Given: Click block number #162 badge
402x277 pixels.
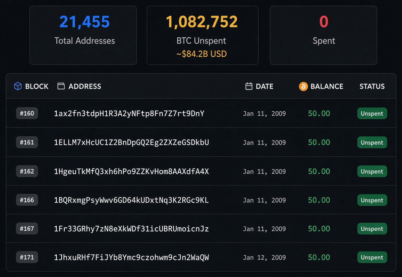Looking at the screenshot, I should tap(27, 171).
